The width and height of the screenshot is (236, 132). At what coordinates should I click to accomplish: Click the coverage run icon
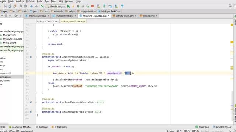click(83, 6)
